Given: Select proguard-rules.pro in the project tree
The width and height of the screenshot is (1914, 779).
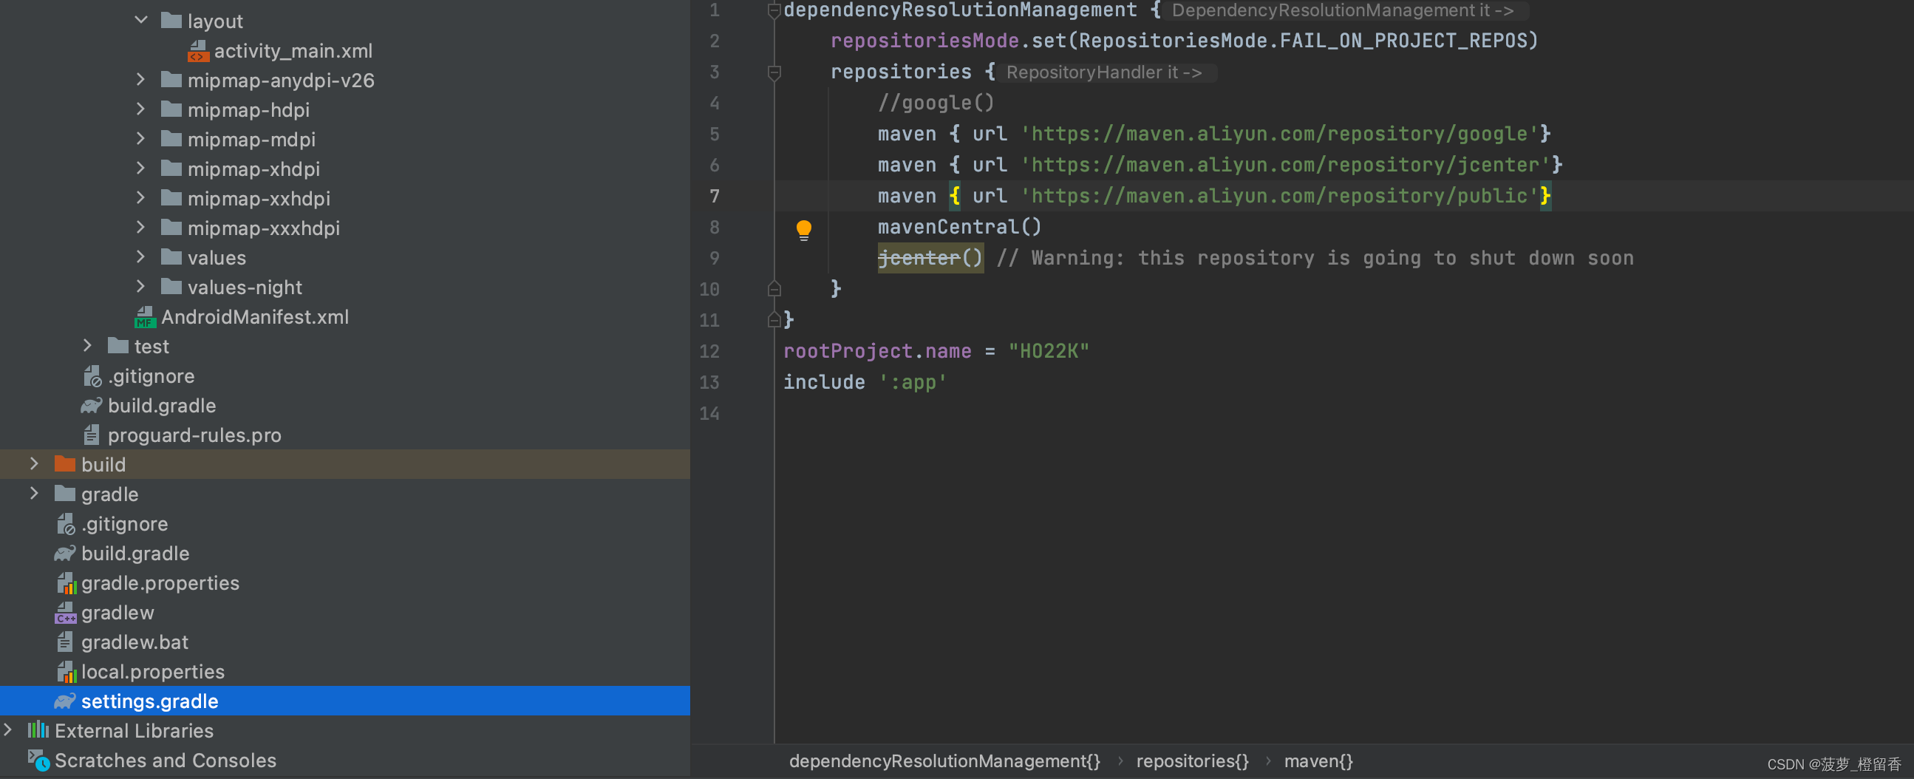Looking at the screenshot, I should [194, 435].
